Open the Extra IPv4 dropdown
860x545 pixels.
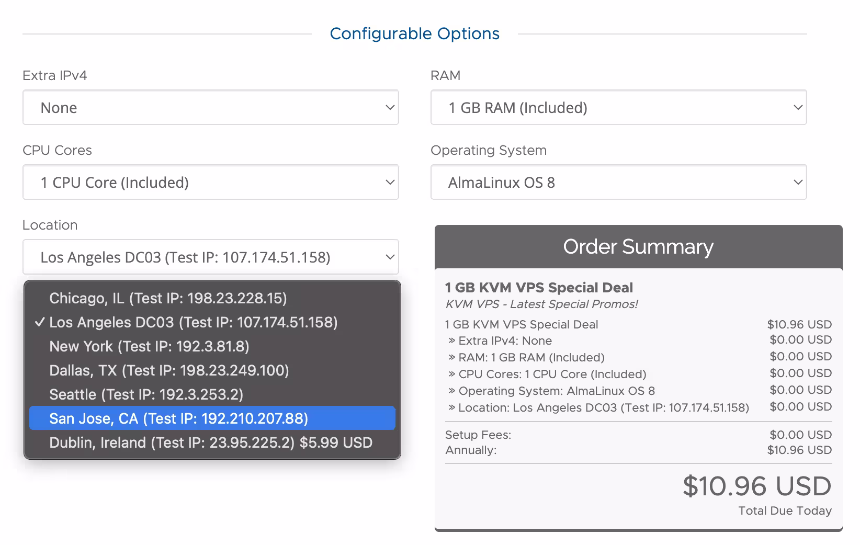coord(210,108)
